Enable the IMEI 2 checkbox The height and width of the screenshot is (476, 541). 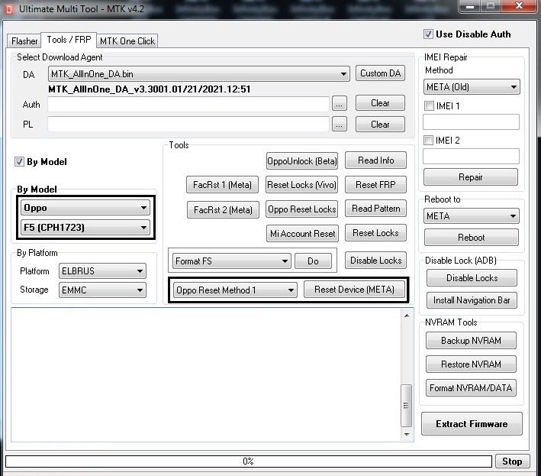tap(428, 141)
